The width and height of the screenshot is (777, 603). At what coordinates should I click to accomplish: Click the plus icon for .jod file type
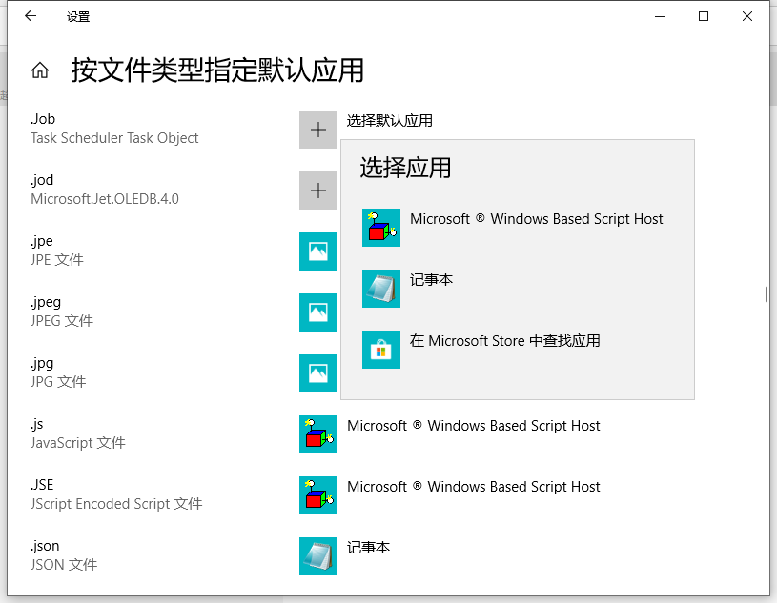[318, 191]
